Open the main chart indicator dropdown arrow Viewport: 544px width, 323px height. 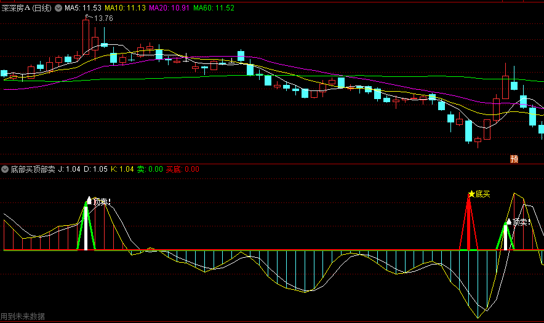[x=58, y=9]
